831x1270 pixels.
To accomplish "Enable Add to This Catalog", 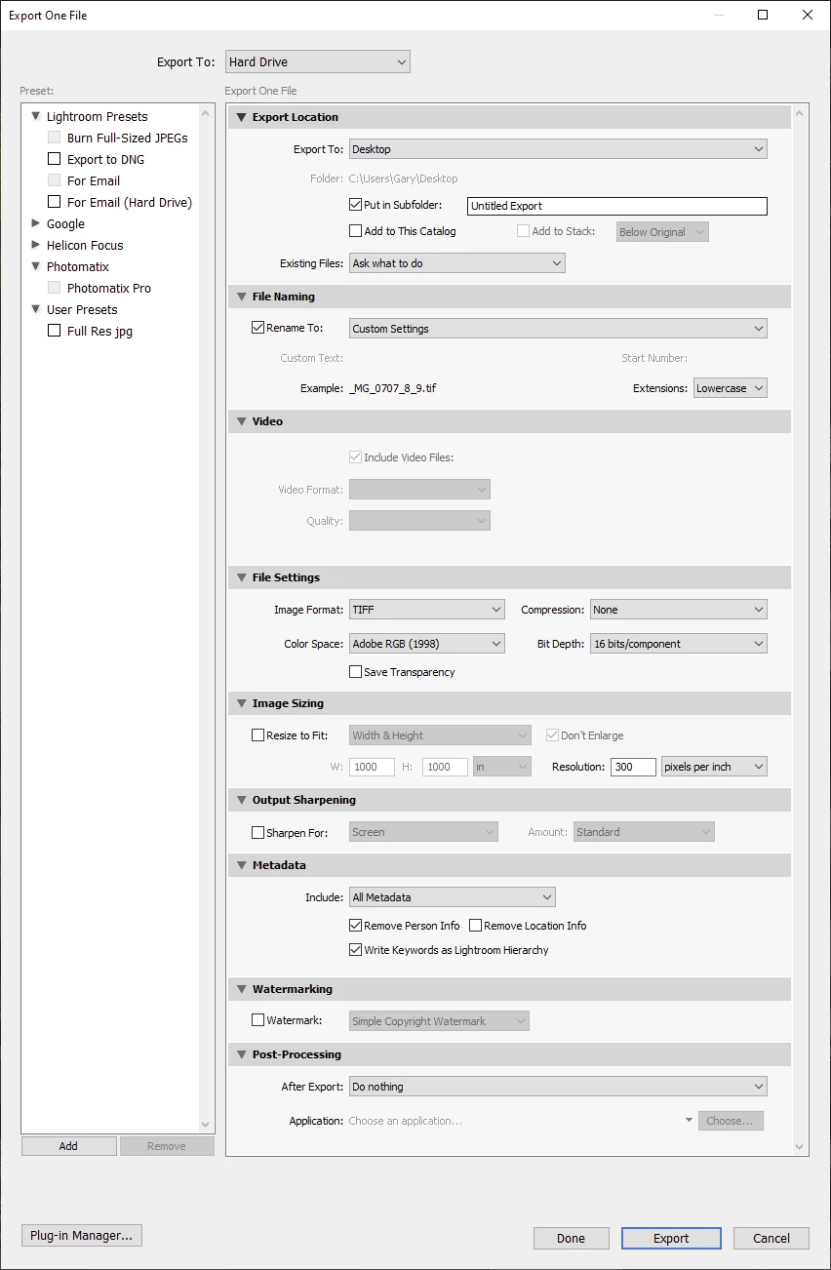I will tap(355, 231).
